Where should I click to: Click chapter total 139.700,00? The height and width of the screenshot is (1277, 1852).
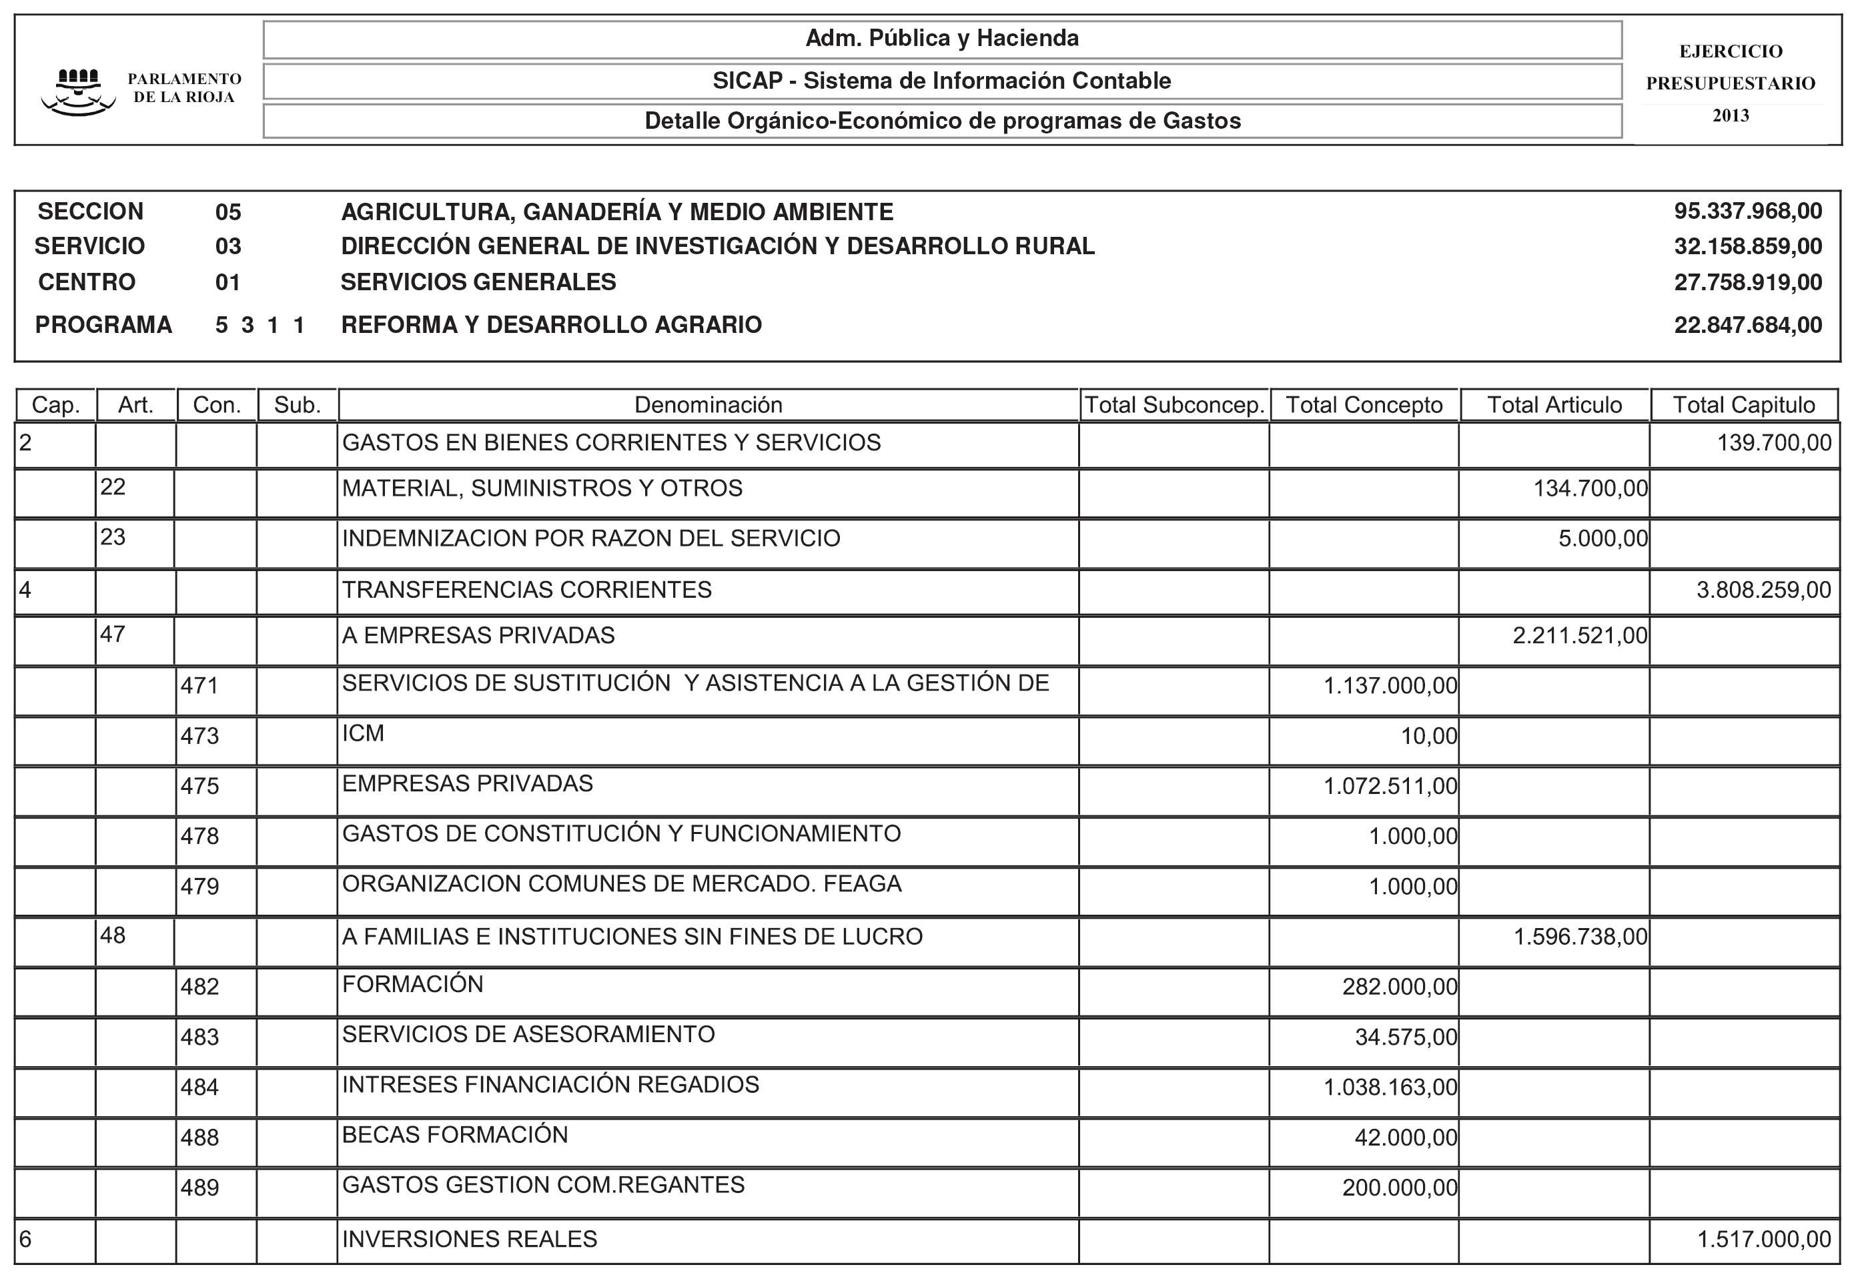pyautogui.click(x=1773, y=443)
